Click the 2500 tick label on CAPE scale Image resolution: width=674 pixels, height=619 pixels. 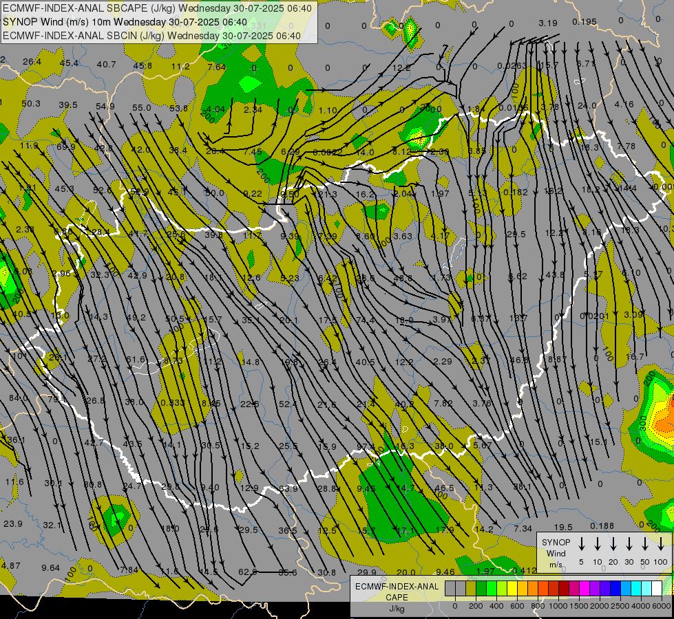coord(620,606)
